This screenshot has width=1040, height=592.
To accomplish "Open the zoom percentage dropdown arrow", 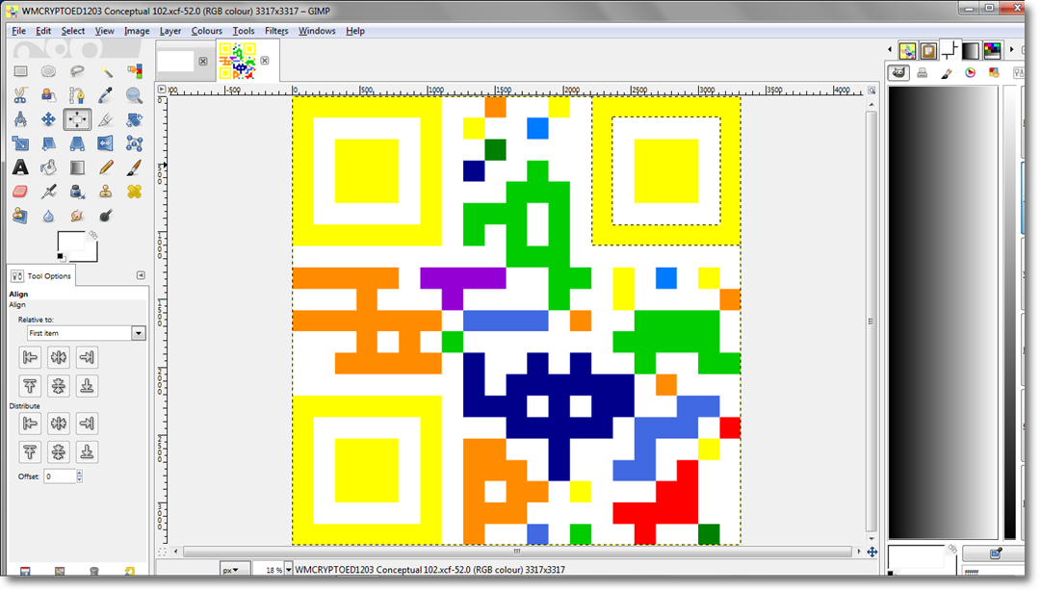I will (x=289, y=570).
